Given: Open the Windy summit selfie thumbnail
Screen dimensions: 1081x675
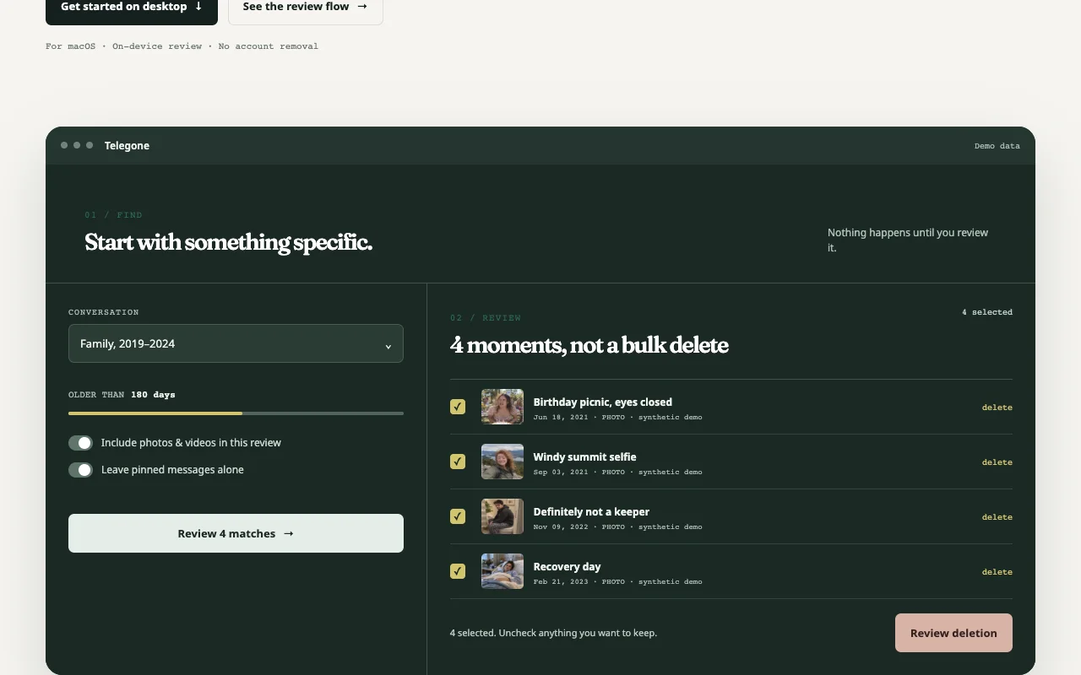Looking at the screenshot, I should click(502, 462).
